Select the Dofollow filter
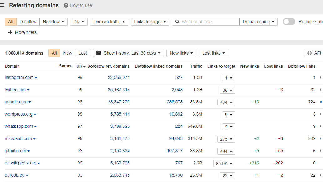The height and width of the screenshot is (182, 323). tap(28, 22)
